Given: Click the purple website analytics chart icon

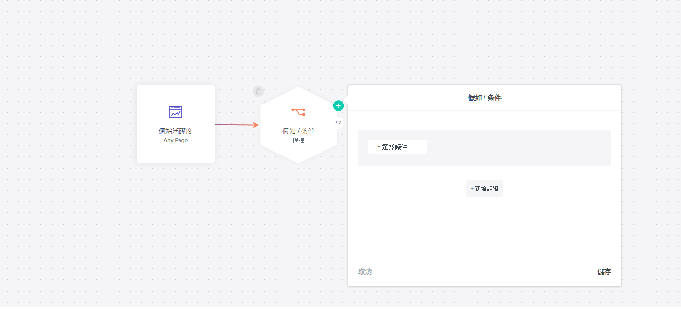Looking at the screenshot, I should tap(176, 112).
